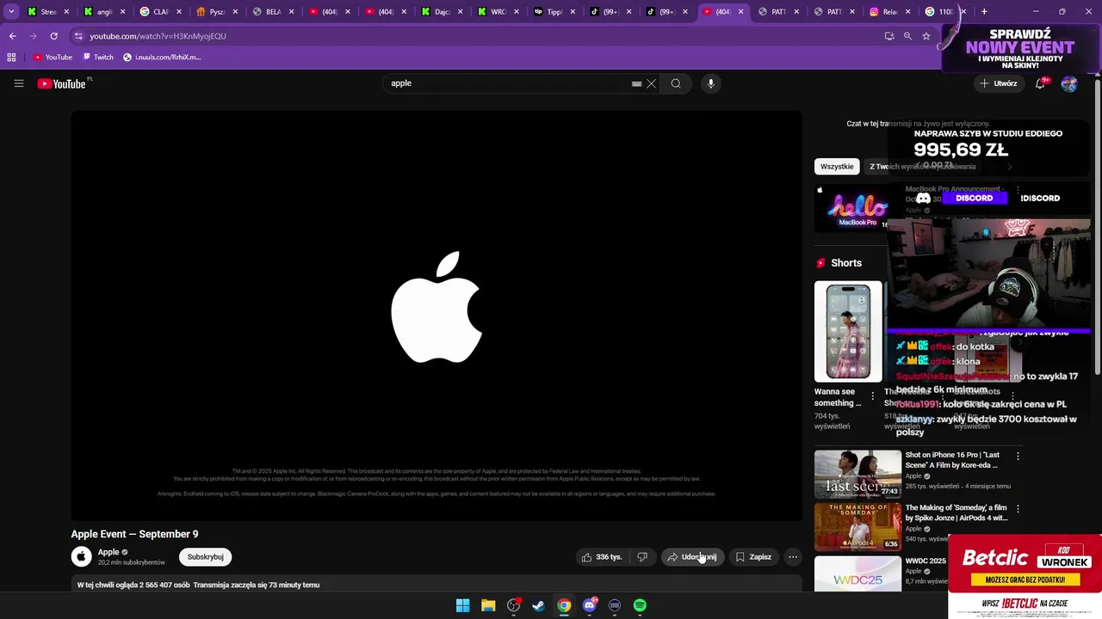Image resolution: width=1102 pixels, height=619 pixels.
Task: Dislike the Apple Event video
Action: 642,556
